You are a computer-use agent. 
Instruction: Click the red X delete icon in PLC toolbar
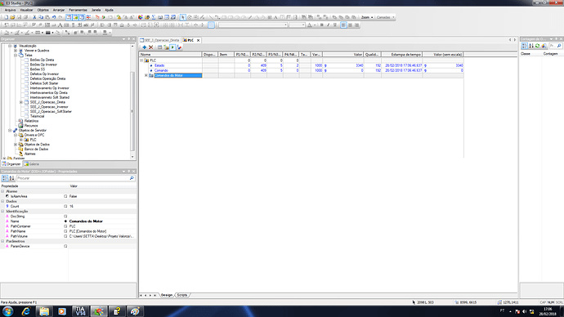151,47
